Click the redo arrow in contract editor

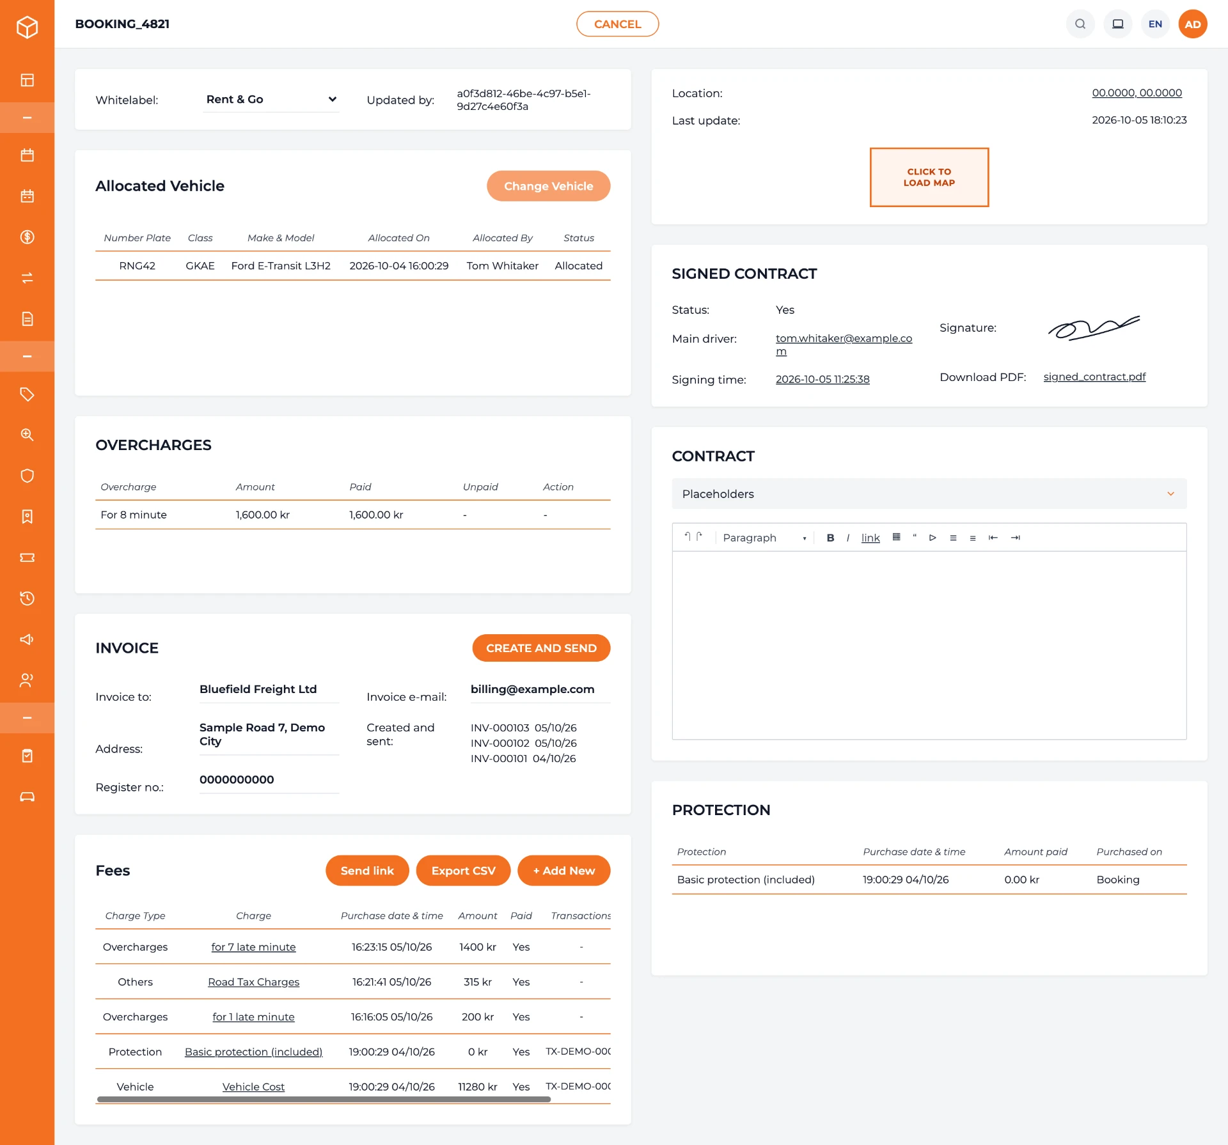[x=700, y=537]
